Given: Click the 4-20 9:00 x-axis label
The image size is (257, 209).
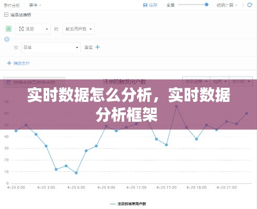Looking at the screenshot, I should point(106,188).
